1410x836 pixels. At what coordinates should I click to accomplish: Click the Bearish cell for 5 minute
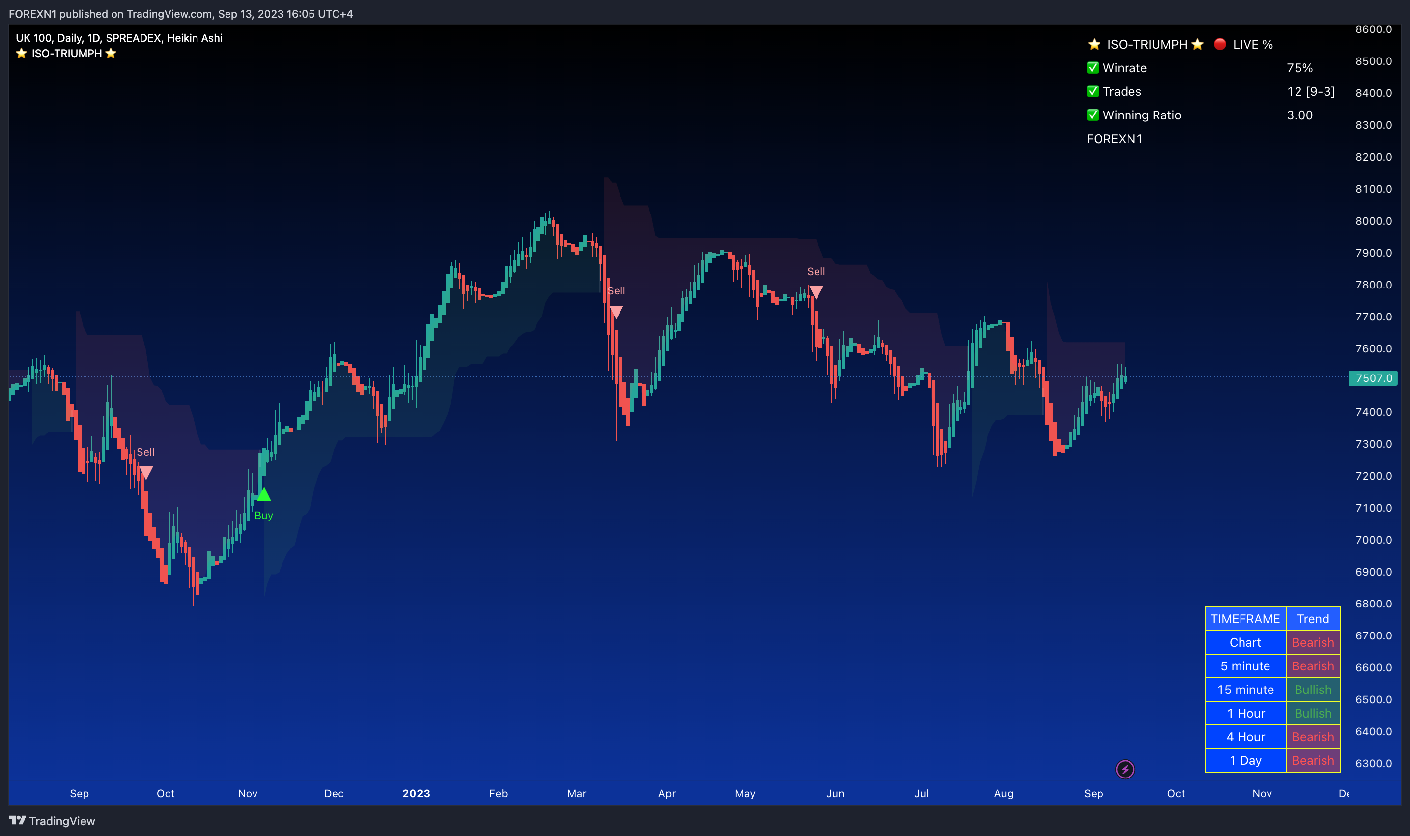(1313, 666)
